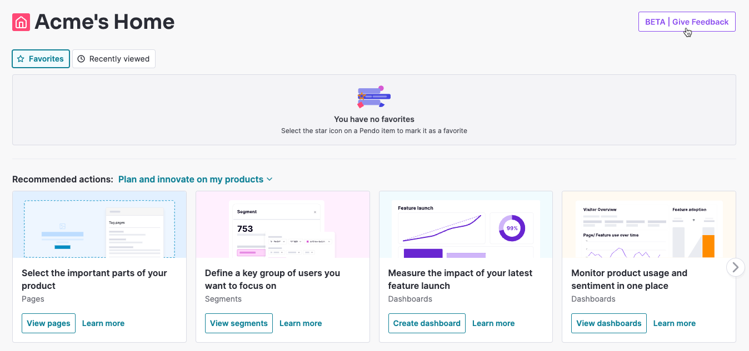Click the View pages button

48,323
